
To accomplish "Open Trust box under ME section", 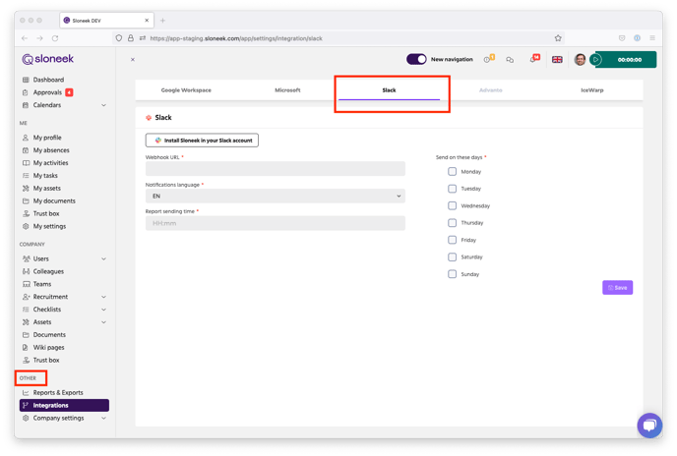I will click(46, 213).
